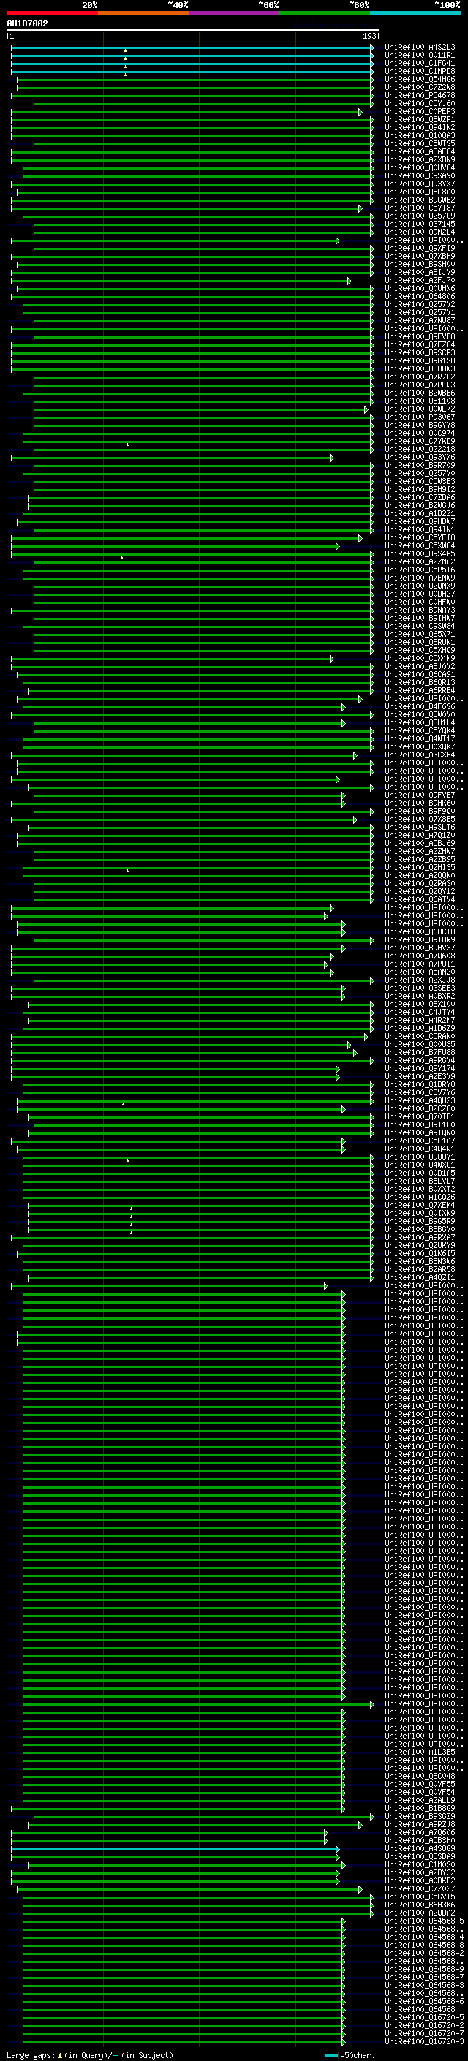Click the green ~80% identity legend segment
Screen dimensions: 468x2061
pyautogui.click(x=325, y=13)
